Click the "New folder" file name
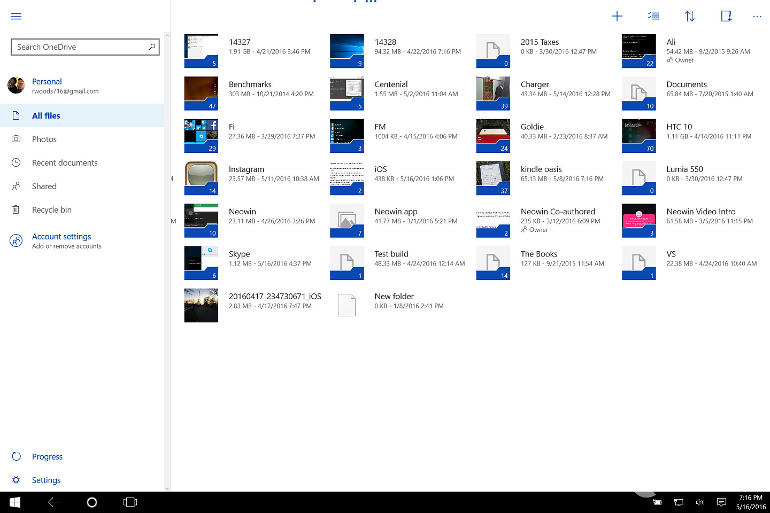 [x=394, y=297]
